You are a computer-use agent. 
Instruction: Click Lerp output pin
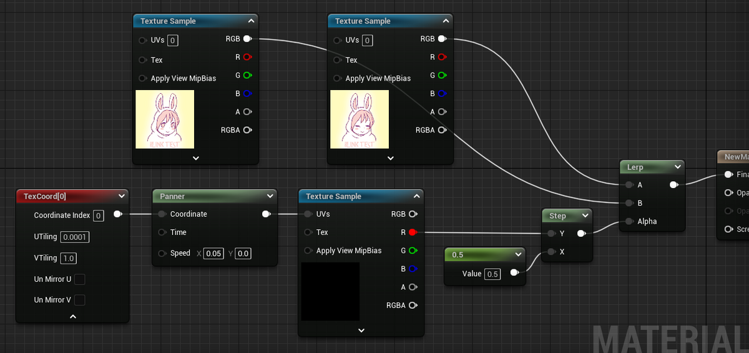[x=673, y=185]
